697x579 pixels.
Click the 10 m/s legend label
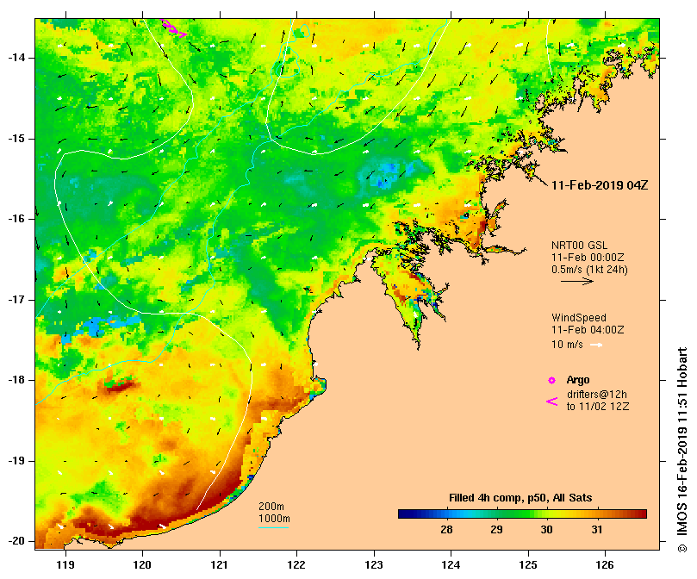[567, 345]
